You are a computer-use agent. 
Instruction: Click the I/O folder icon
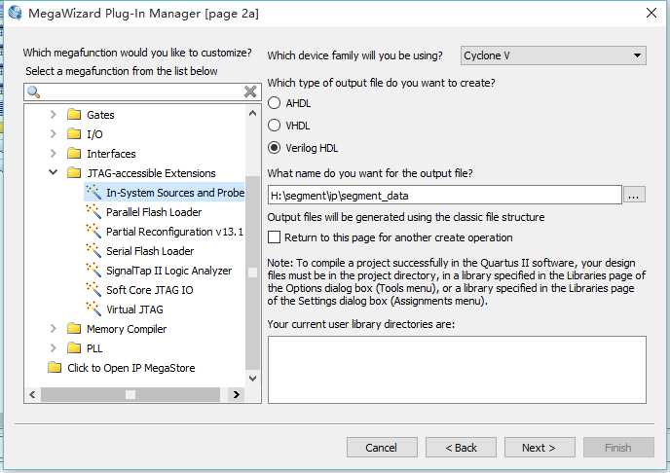pos(74,134)
